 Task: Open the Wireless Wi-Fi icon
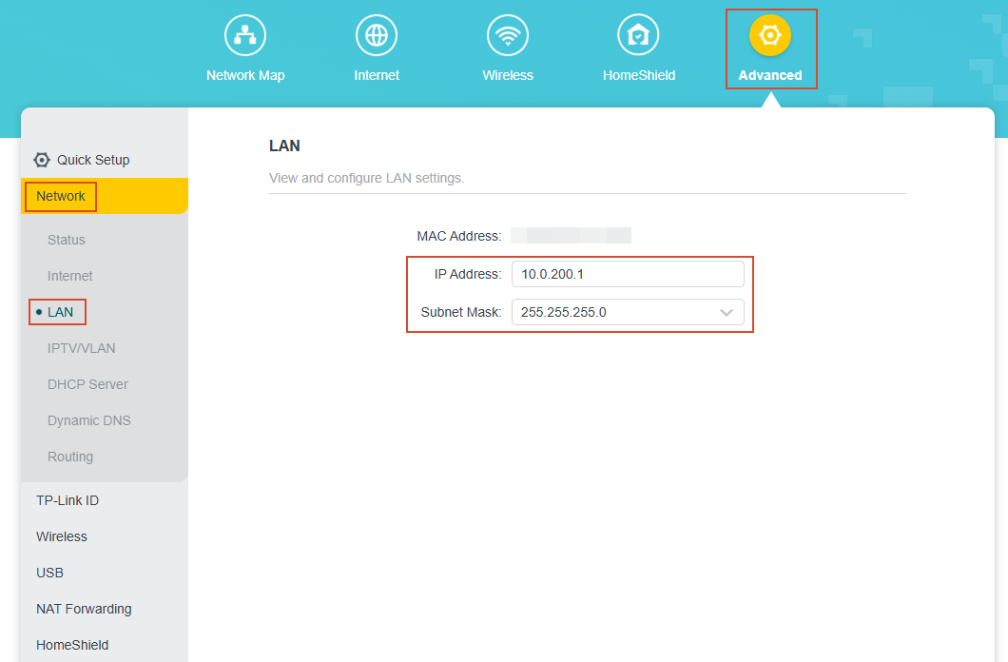point(507,35)
